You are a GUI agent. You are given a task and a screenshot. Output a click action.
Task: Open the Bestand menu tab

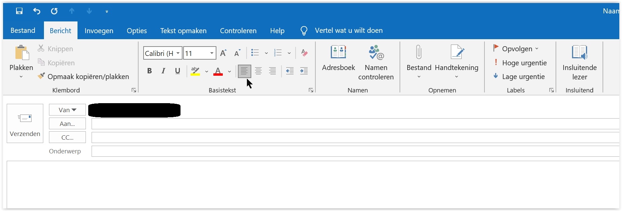click(x=23, y=31)
